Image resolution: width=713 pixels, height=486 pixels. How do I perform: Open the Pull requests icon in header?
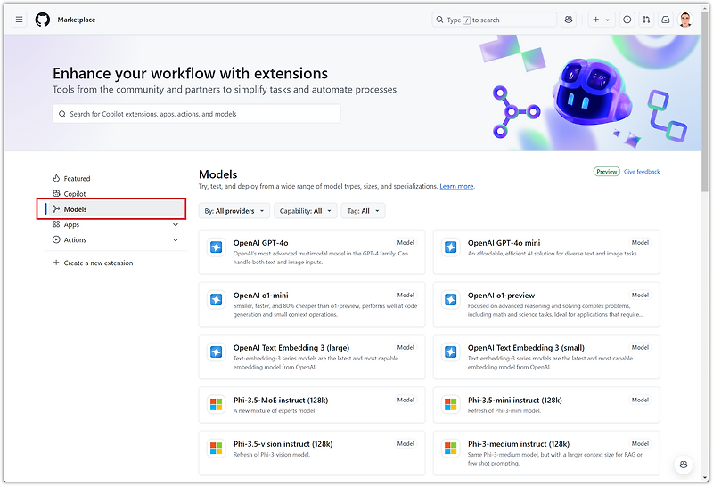pyautogui.click(x=646, y=20)
